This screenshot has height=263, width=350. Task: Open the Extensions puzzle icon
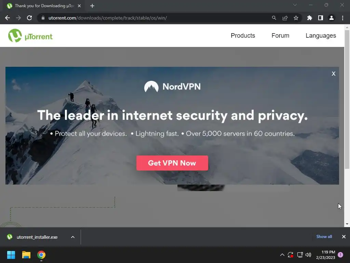tap(309, 18)
